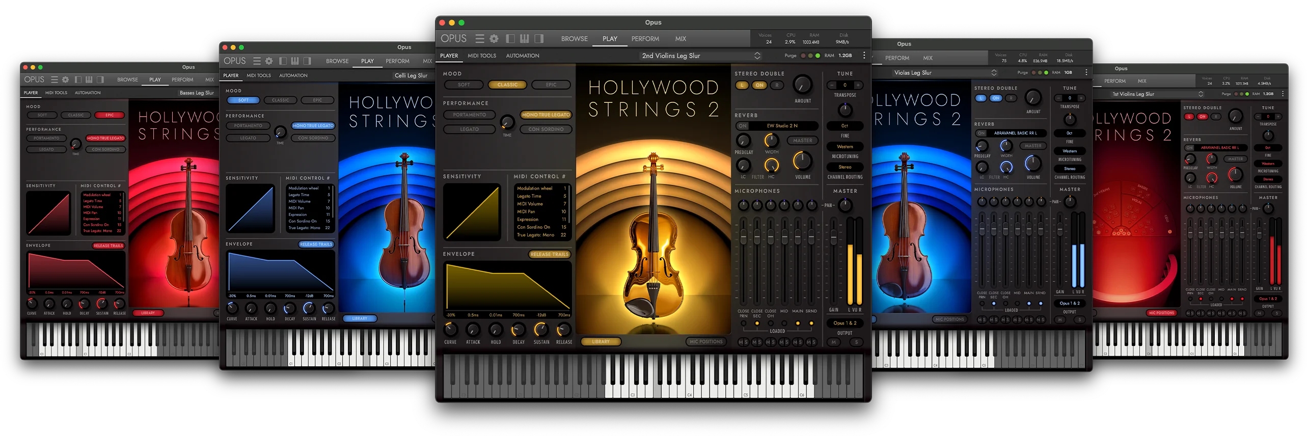
Task: Move the master Gain fader in center window
Action: coord(833,236)
